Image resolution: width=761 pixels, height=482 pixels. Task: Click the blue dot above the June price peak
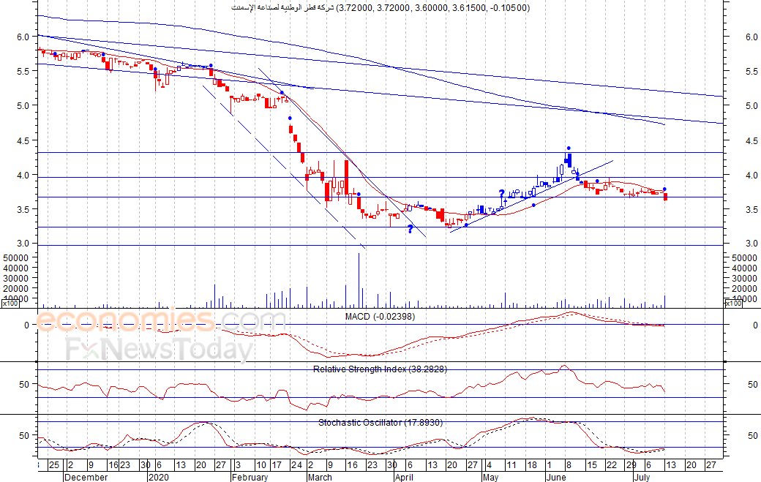click(x=569, y=148)
